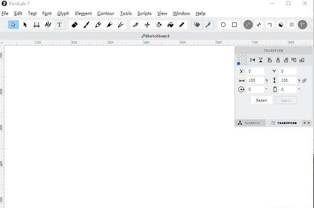
Task: Select the paint bucket tool
Action: (171, 25)
